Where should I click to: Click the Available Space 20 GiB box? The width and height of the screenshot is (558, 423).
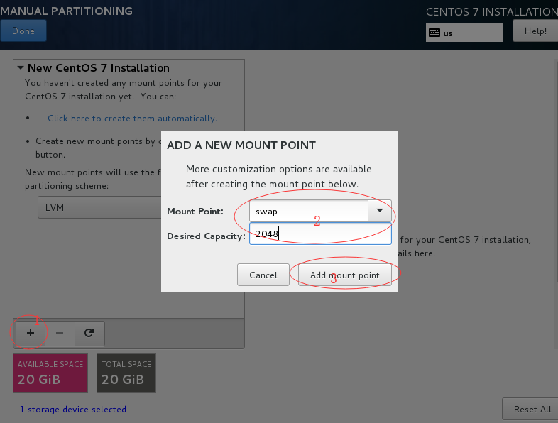pos(50,373)
